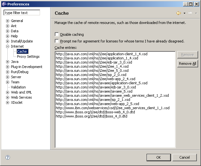The height and width of the screenshot is (166, 201).
Task: Select cache entry jboss_4_0.dtd
Action: coord(92,116)
